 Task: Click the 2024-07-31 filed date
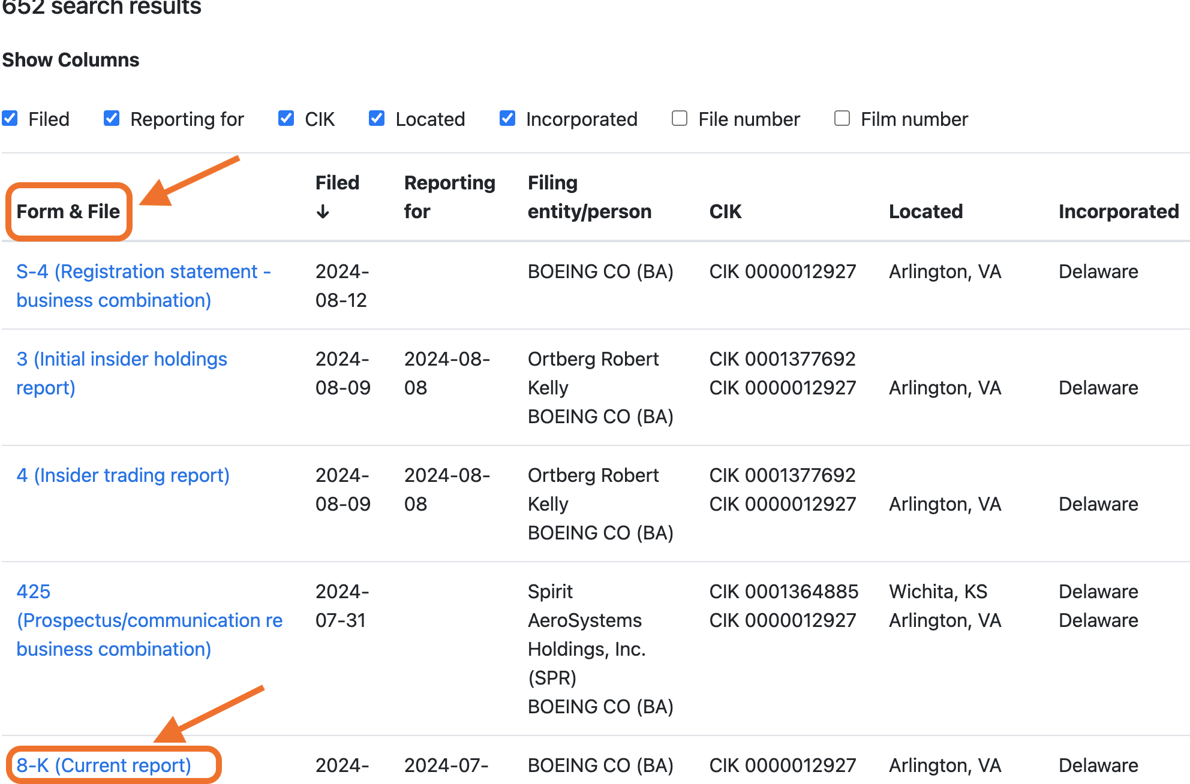point(342,606)
